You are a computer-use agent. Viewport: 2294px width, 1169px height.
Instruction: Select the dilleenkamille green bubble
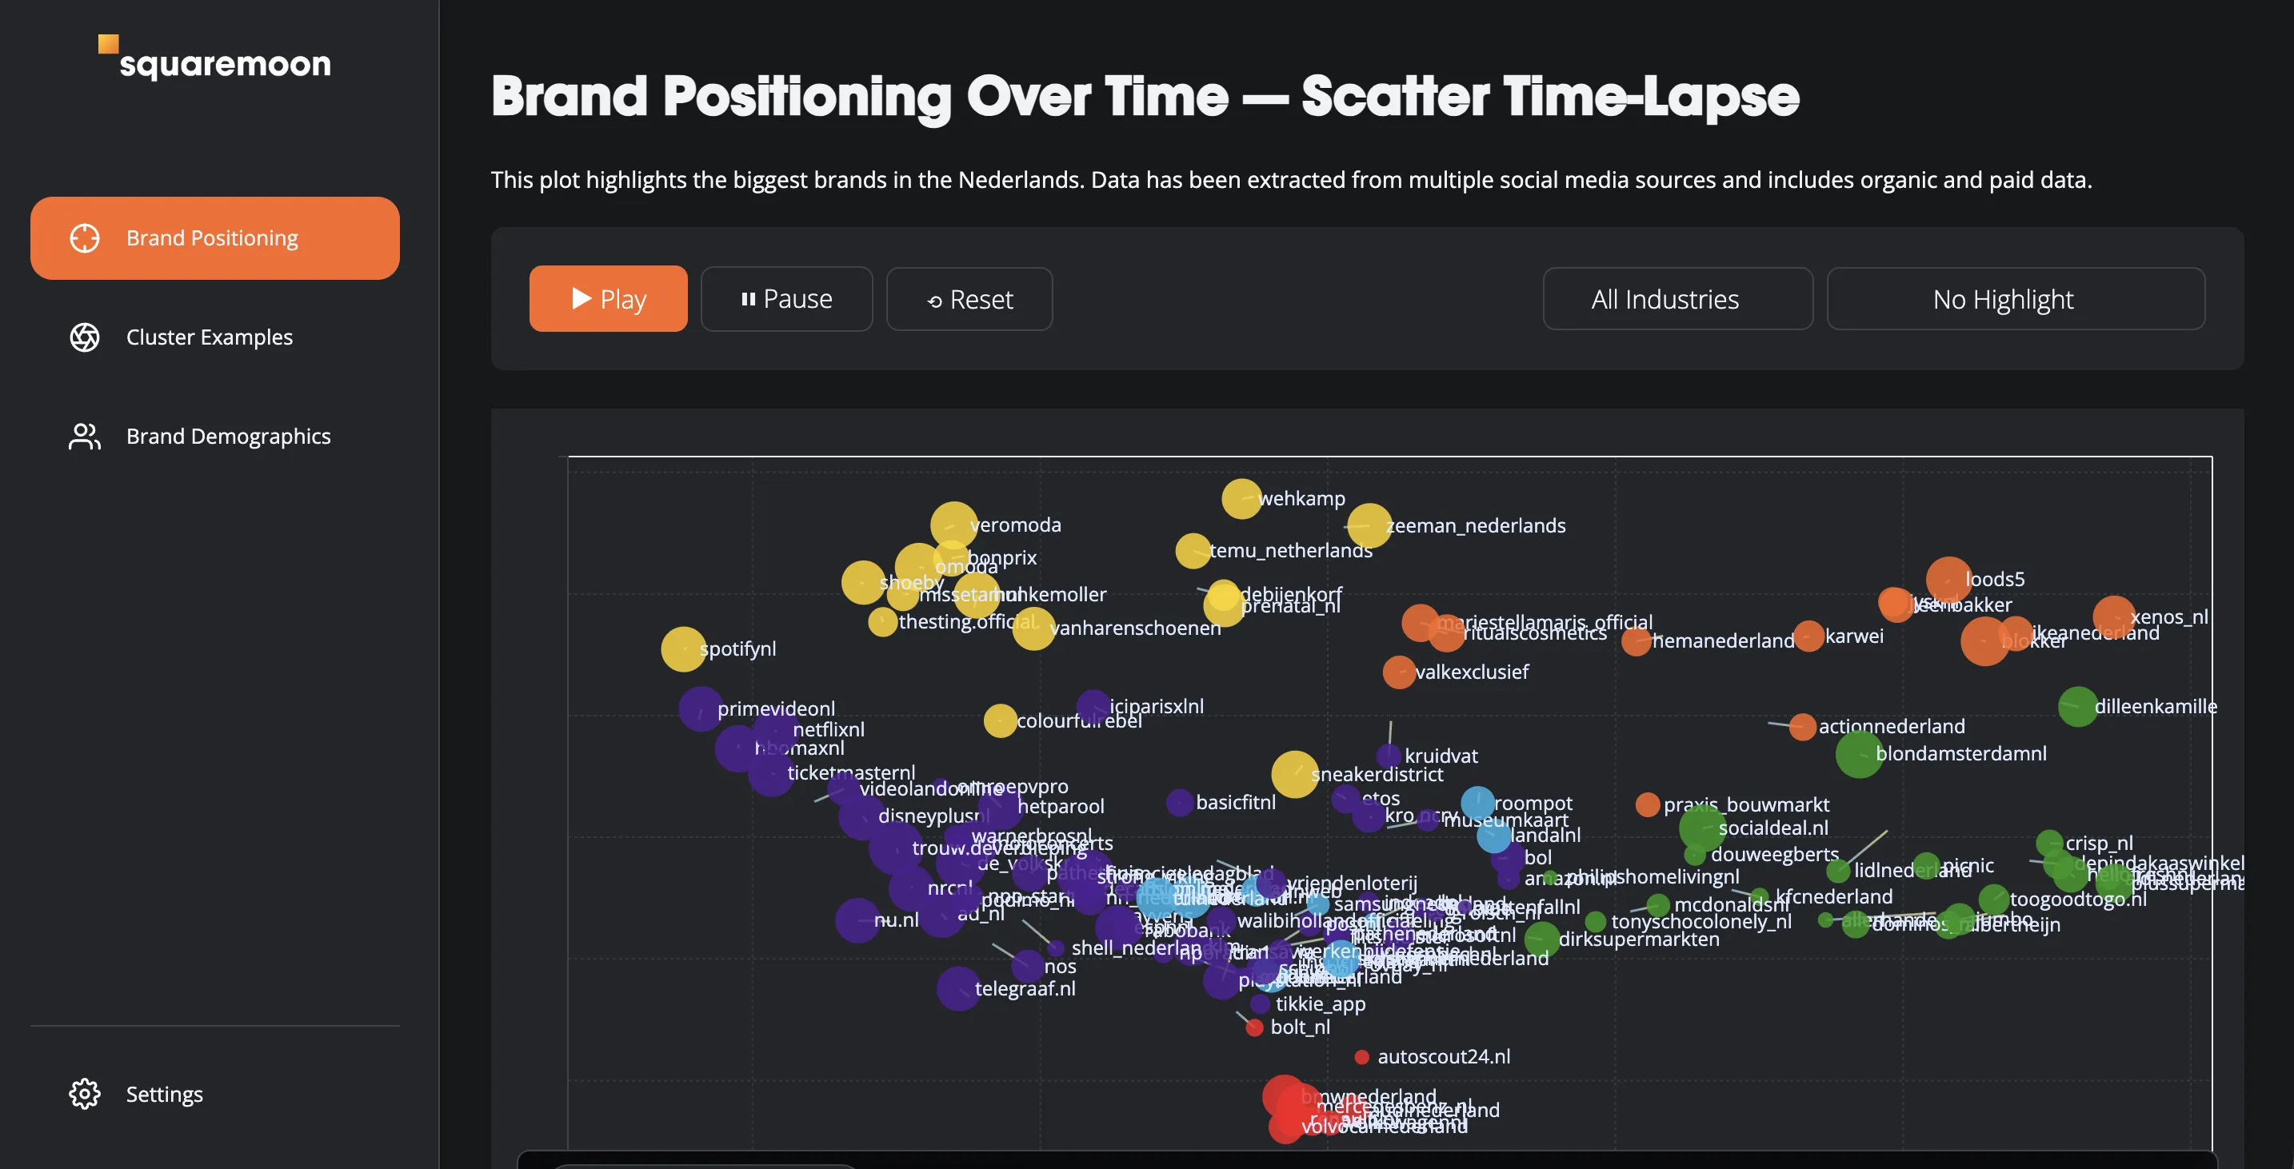point(2077,707)
